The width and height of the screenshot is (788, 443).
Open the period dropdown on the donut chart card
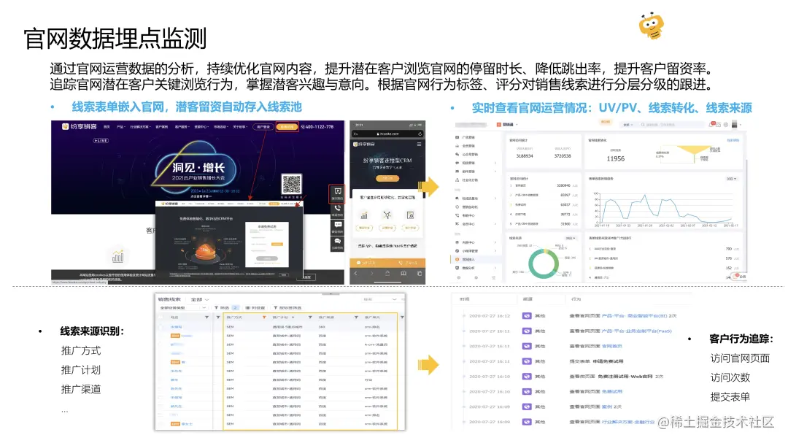click(571, 239)
